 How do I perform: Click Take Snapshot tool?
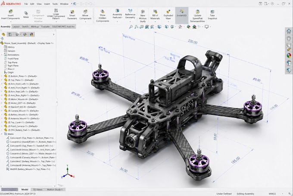[x=212, y=15]
